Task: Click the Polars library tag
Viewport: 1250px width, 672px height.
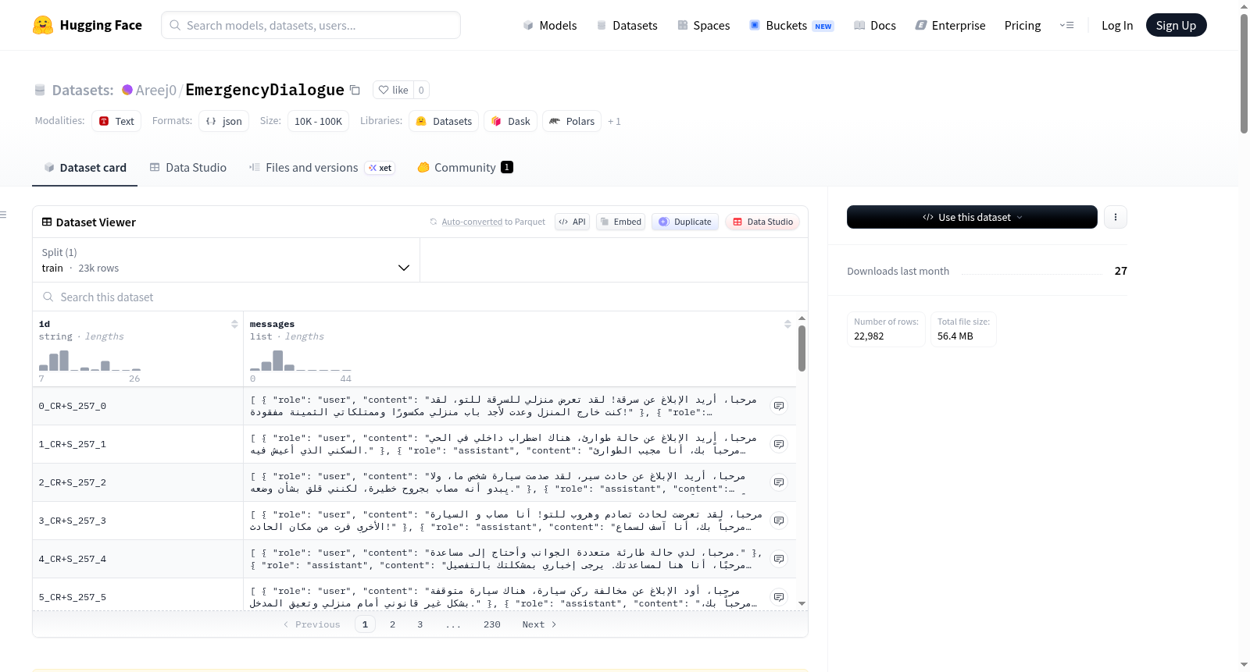Action: (x=572, y=121)
